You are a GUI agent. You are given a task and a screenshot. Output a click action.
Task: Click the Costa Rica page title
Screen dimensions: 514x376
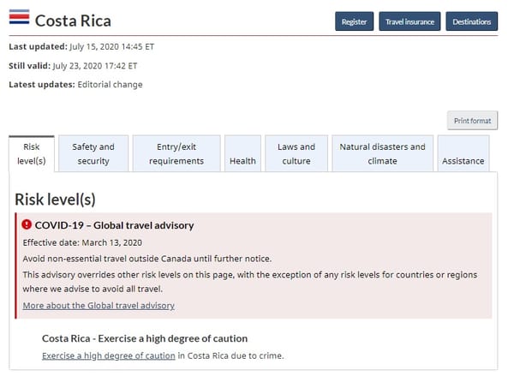[73, 21]
